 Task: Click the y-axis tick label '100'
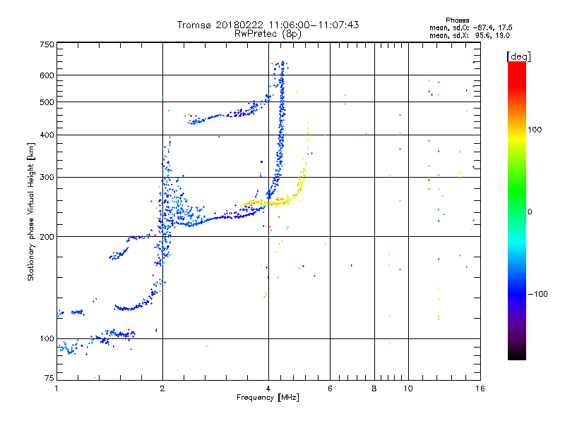coord(47,338)
